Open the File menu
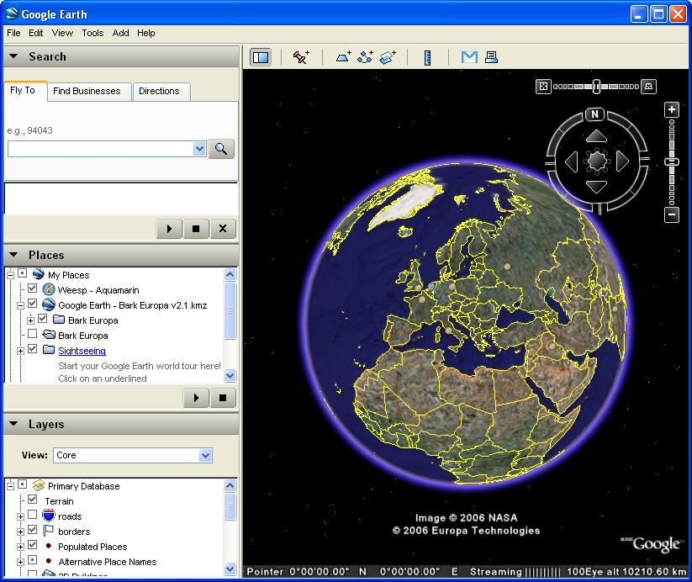Viewport: 692px width, 582px height. tap(13, 33)
